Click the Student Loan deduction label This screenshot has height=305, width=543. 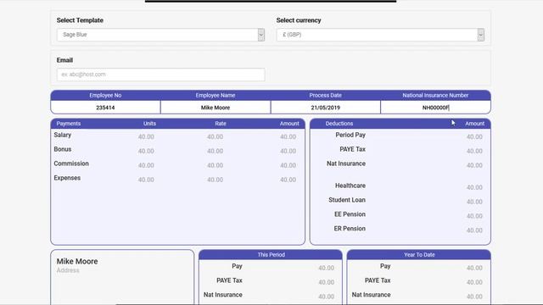pos(347,200)
